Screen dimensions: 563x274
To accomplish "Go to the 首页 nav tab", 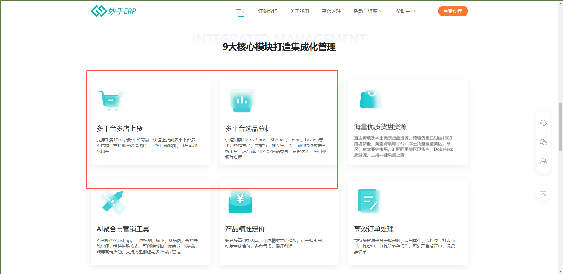I will point(241,11).
